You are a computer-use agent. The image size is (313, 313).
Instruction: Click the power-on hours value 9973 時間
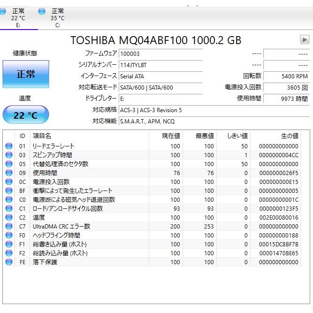[x=286, y=99]
